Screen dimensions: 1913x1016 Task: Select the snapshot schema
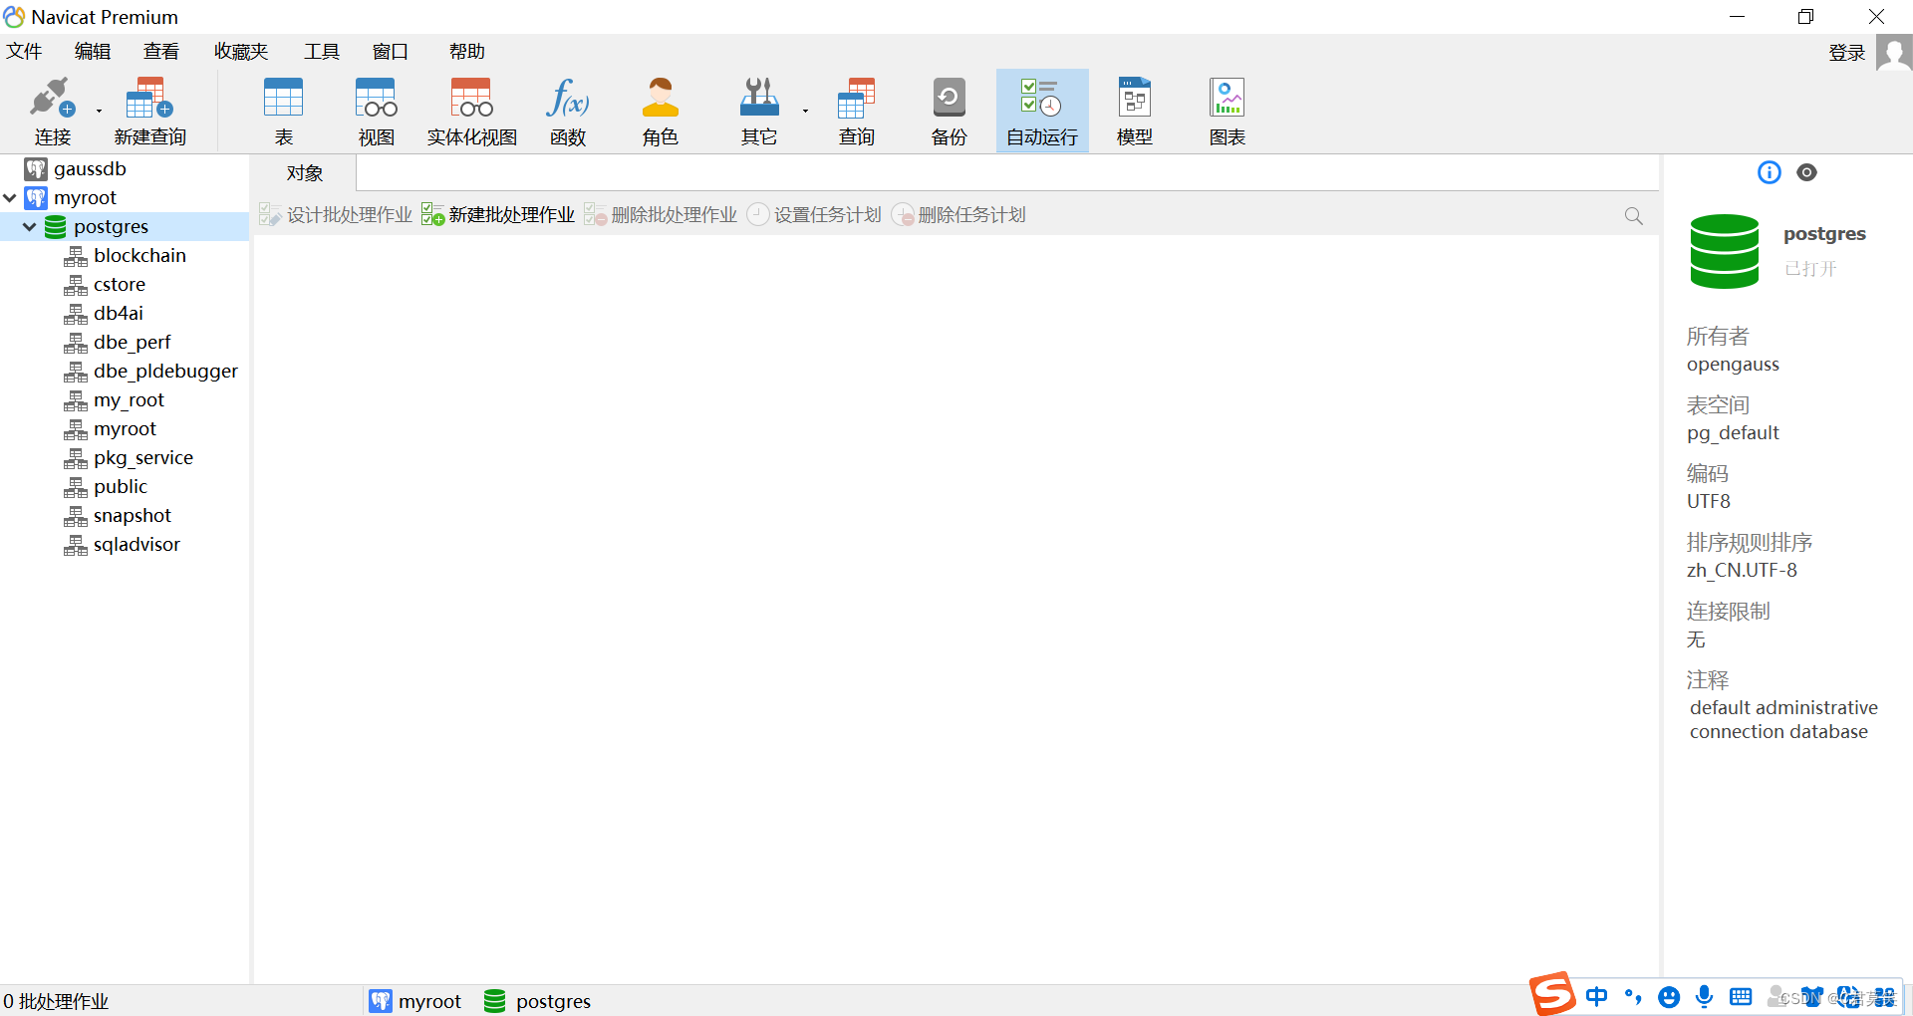coord(133,515)
